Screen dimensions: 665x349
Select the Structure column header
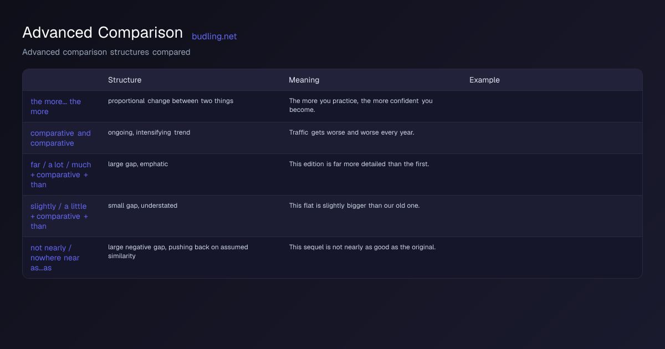[125, 80]
